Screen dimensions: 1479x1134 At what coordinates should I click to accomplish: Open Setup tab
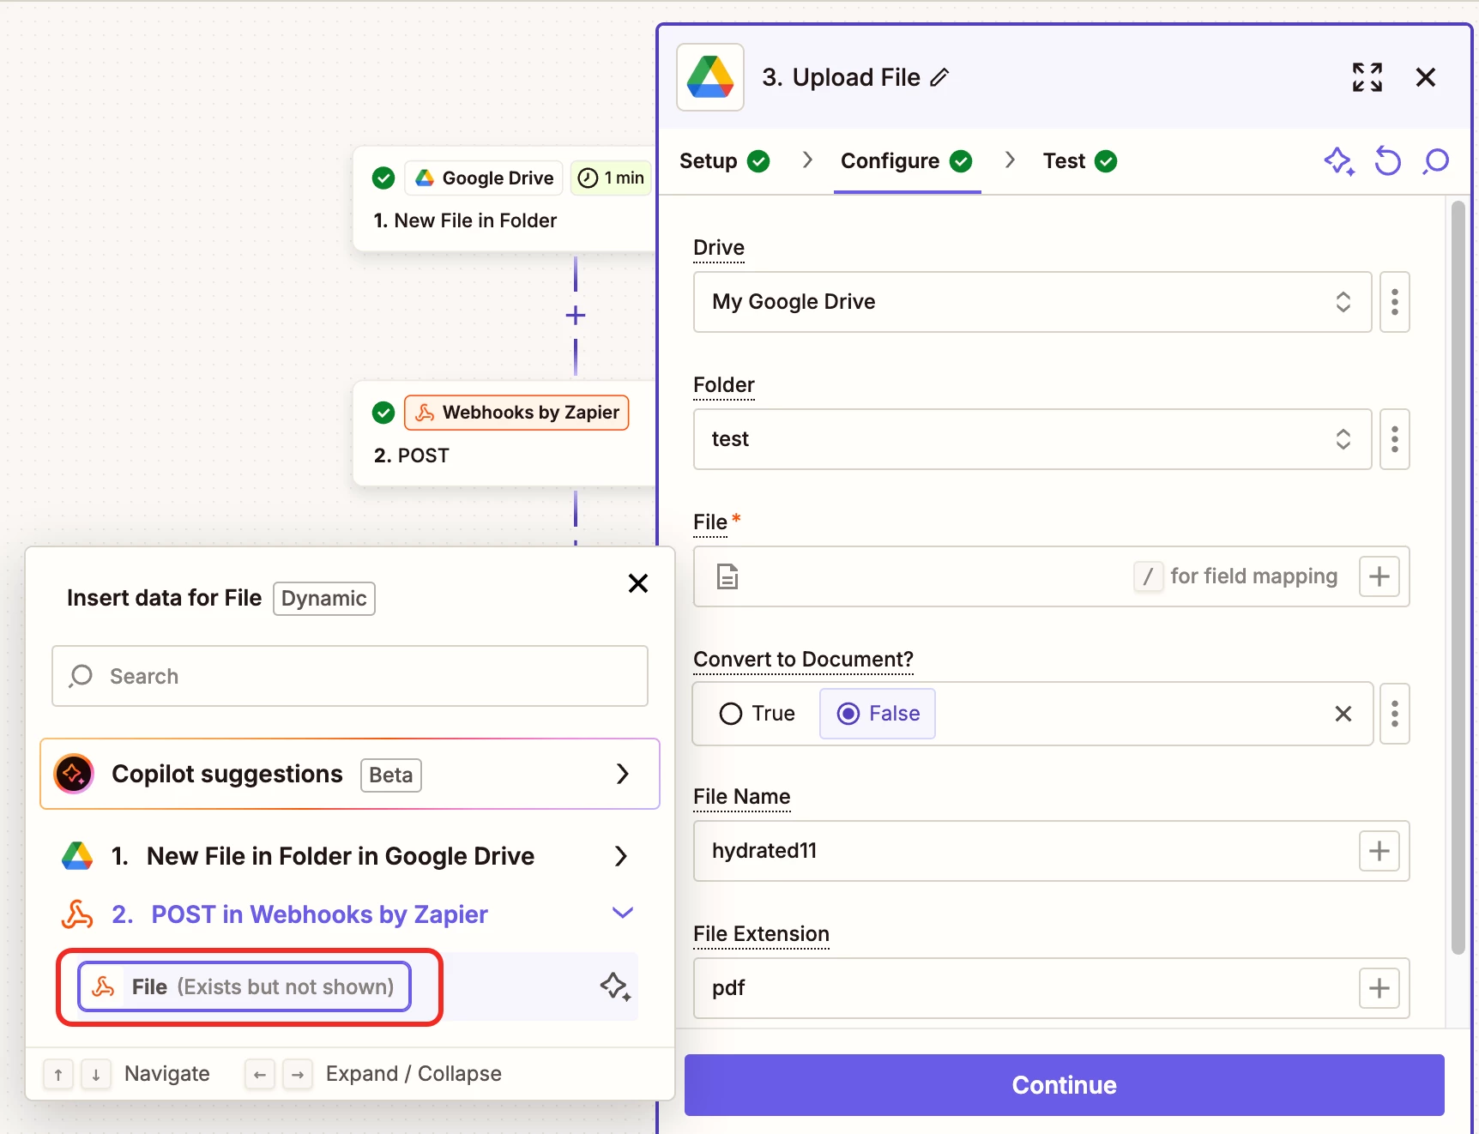[x=724, y=161]
